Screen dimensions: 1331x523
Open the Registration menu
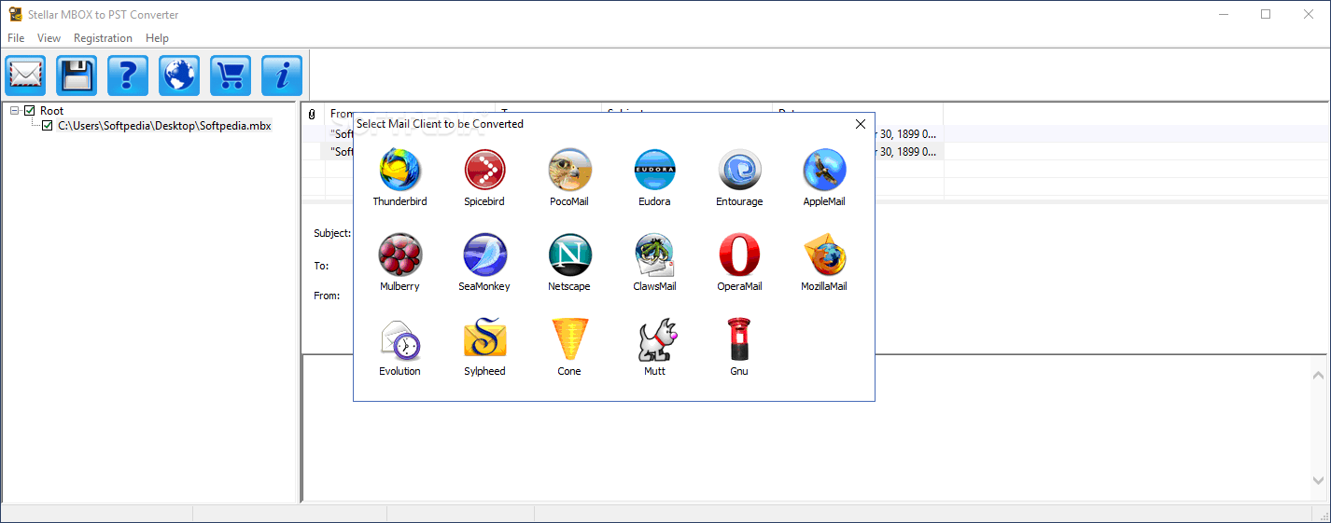pos(103,38)
